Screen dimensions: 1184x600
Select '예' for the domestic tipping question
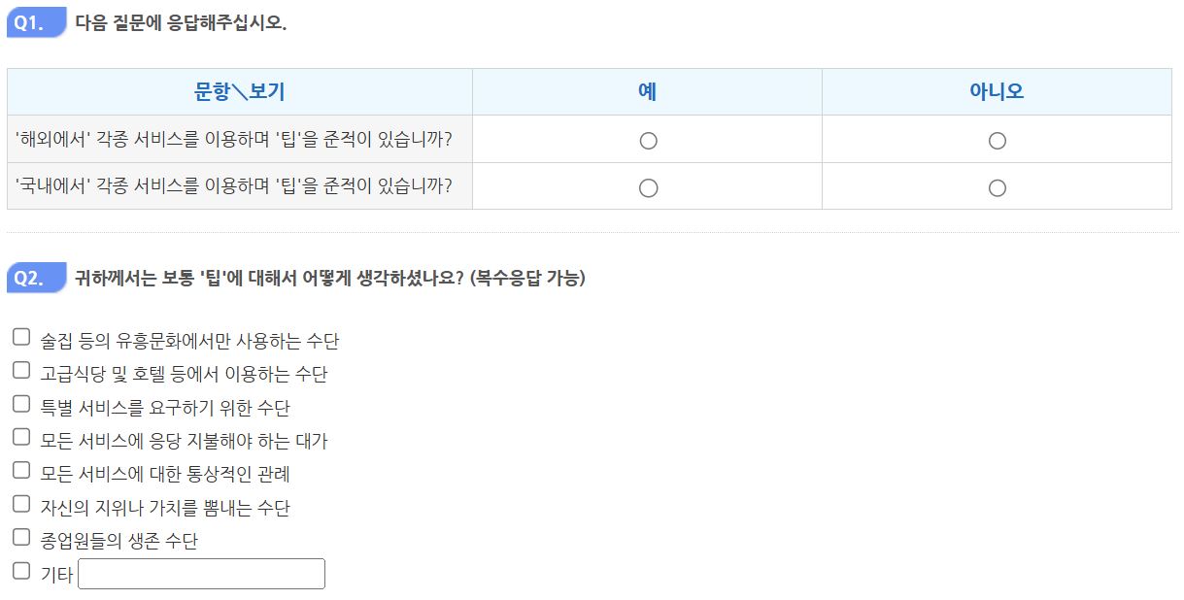point(647,186)
